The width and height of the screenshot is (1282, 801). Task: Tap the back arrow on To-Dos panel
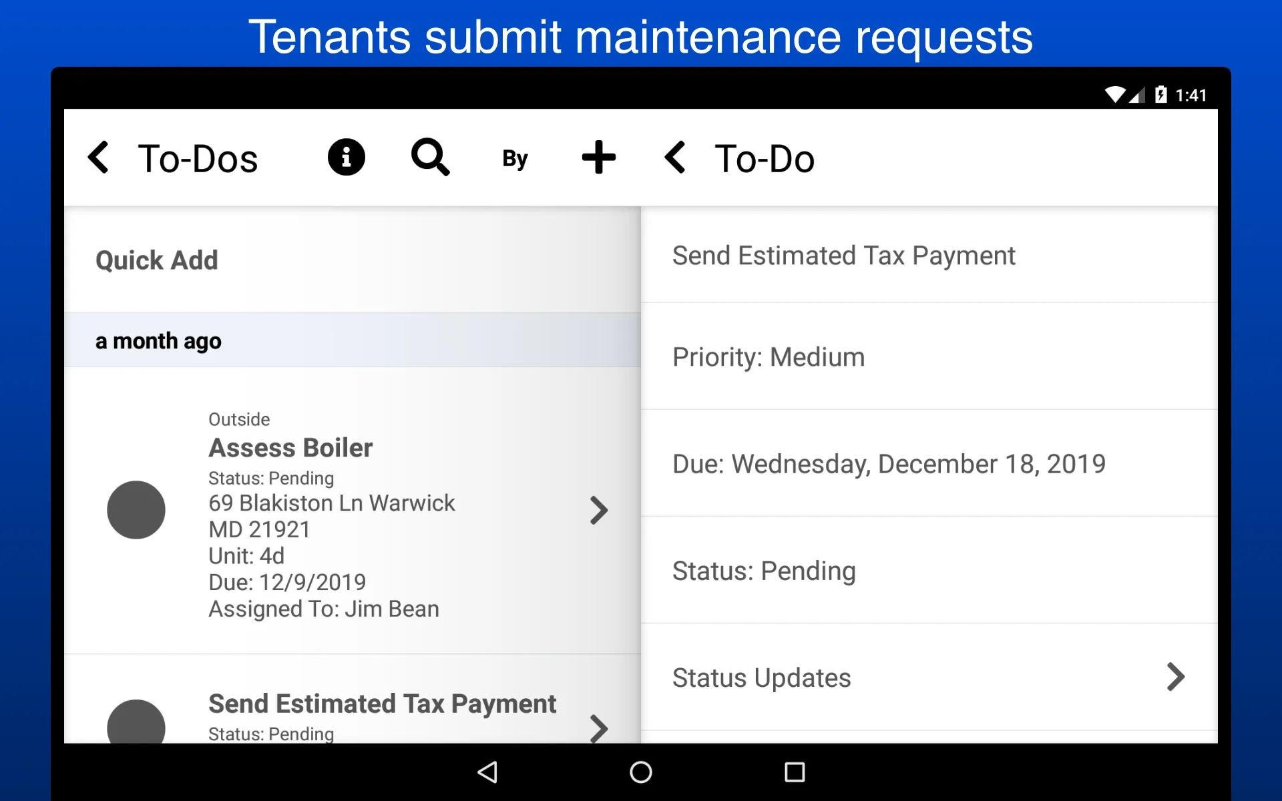[99, 158]
